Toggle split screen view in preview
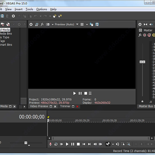Image resolution: width=155 pixels, height=155 pixels. 48,25
